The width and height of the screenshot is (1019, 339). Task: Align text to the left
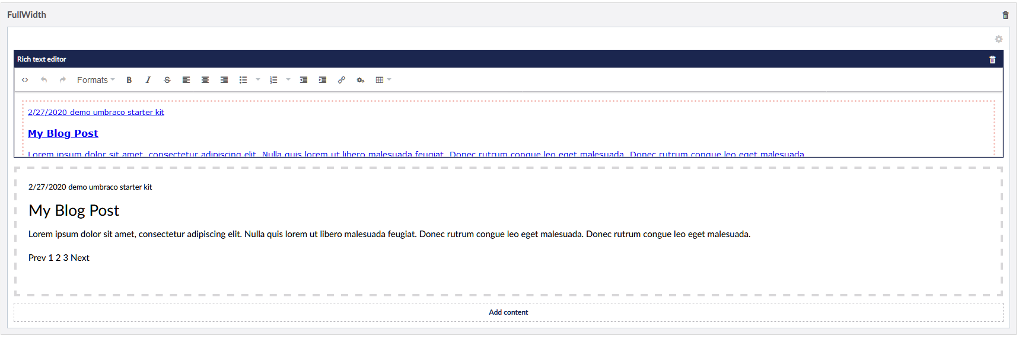coord(186,80)
